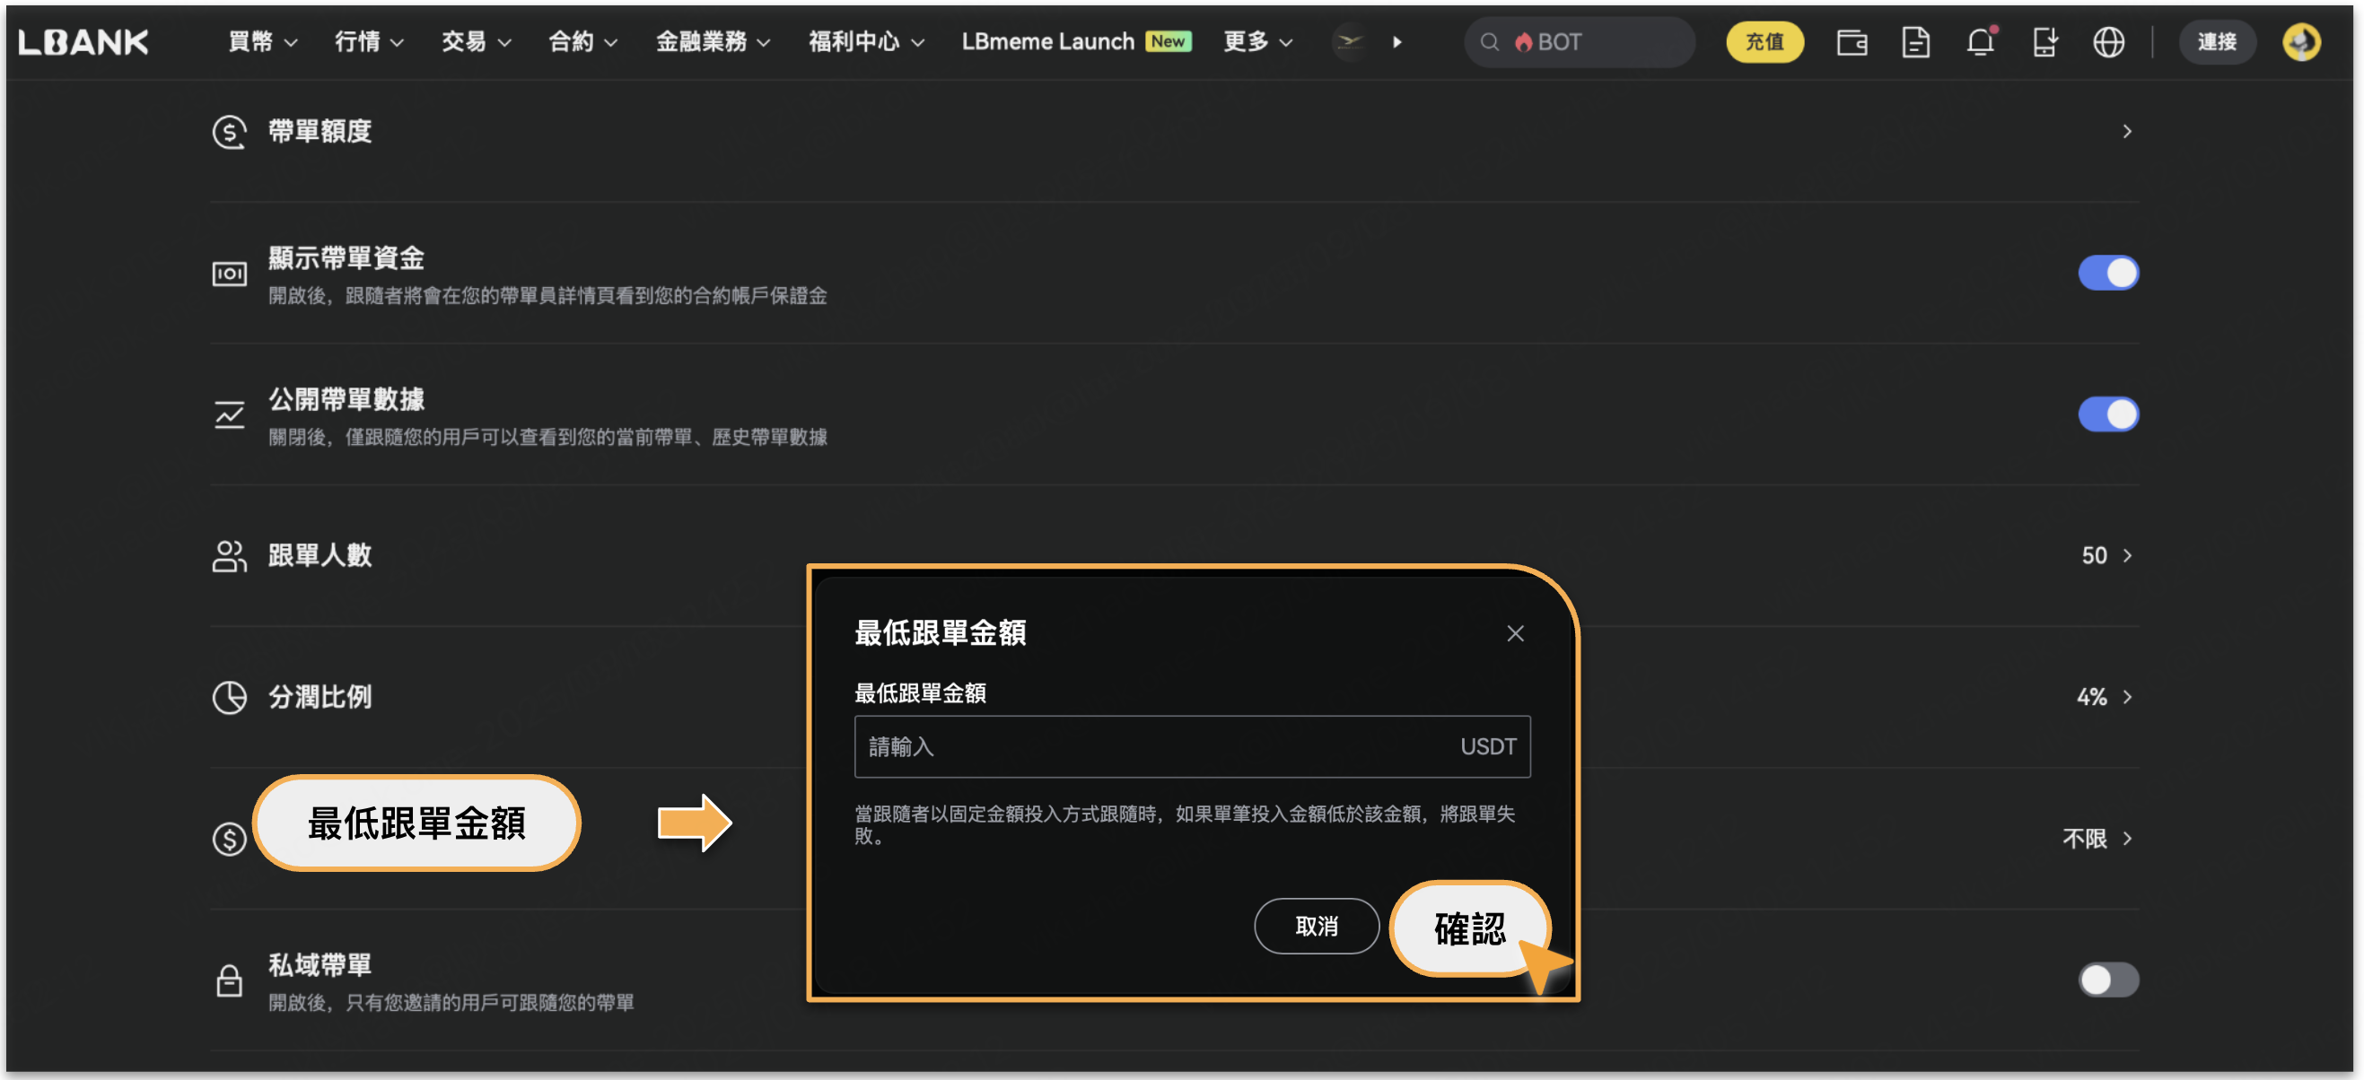Expand the 福利中心 menu
The width and height of the screenshot is (2364, 1080).
click(866, 42)
